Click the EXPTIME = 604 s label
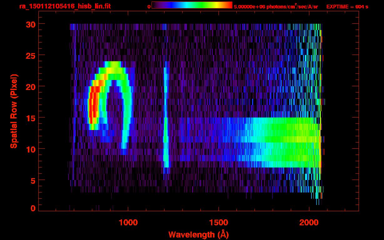Image resolution: width=384 pixels, height=240 pixels. click(x=347, y=7)
